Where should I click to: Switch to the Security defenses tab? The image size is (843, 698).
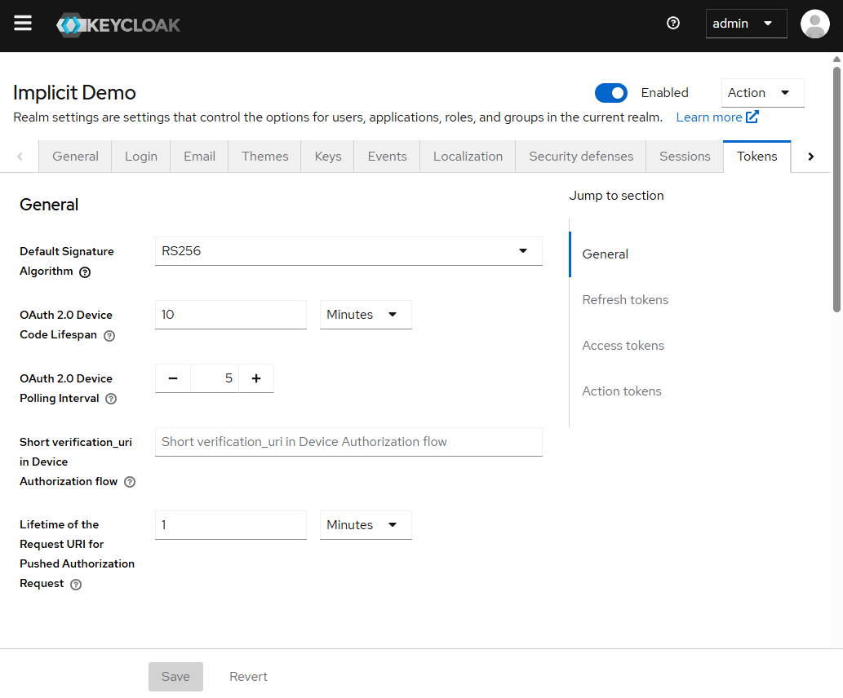click(x=581, y=157)
